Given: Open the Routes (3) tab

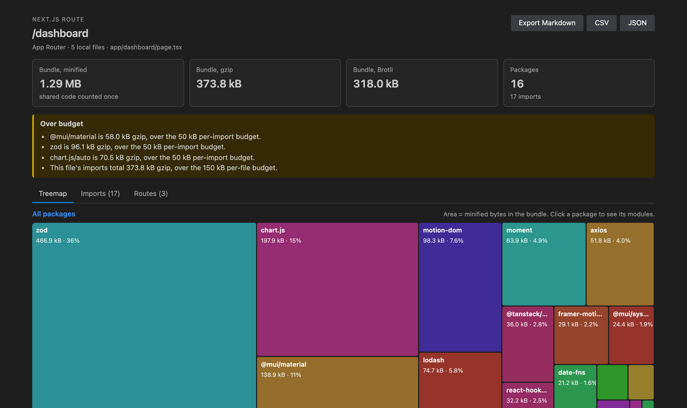Looking at the screenshot, I should pyautogui.click(x=151, y=194).
